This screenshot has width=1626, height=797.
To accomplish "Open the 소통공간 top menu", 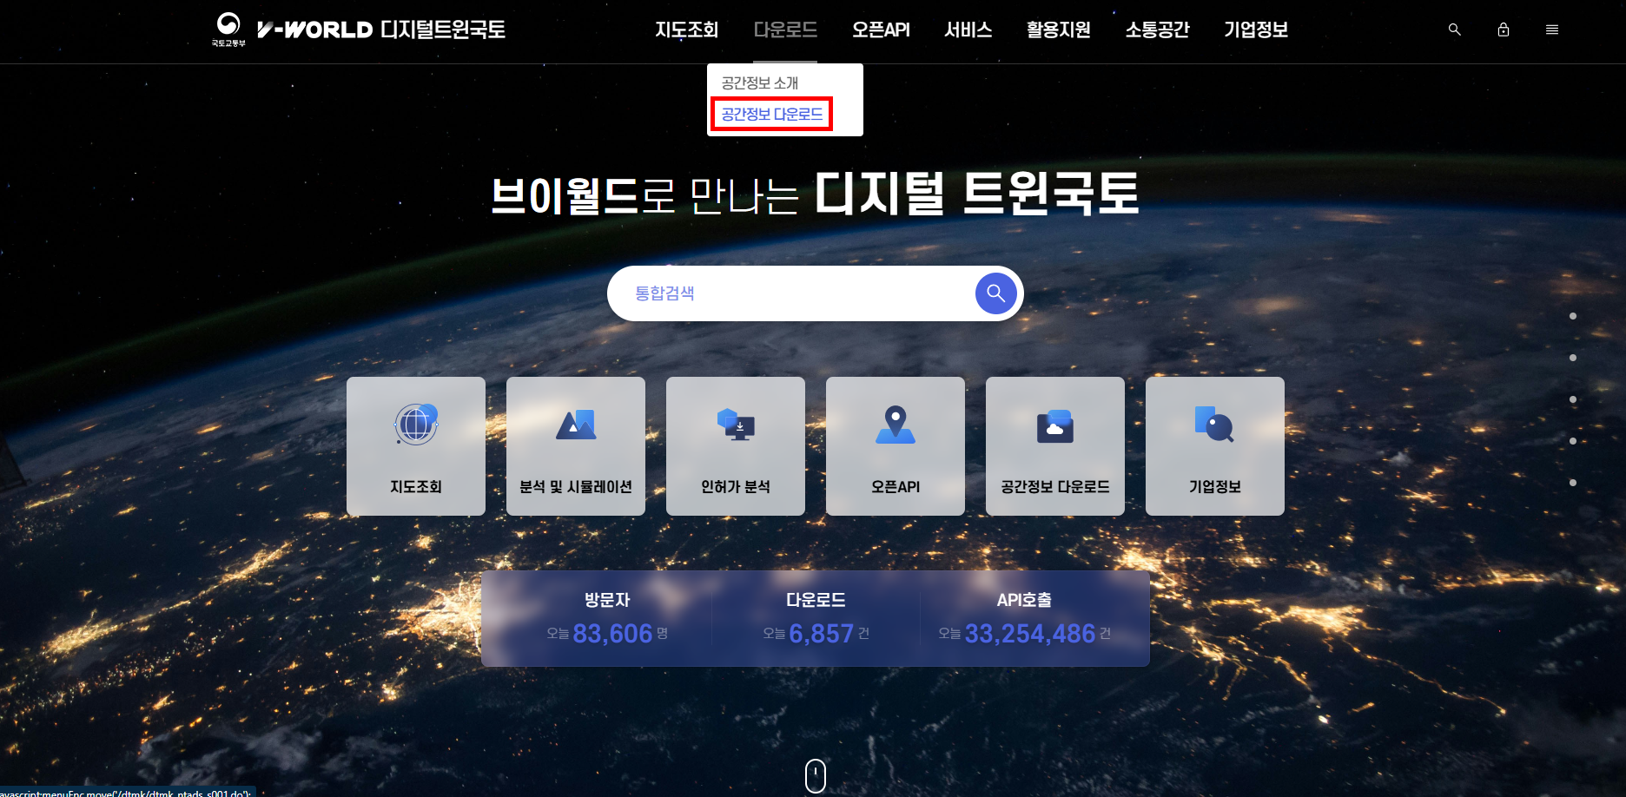I will click(1158, 30).
